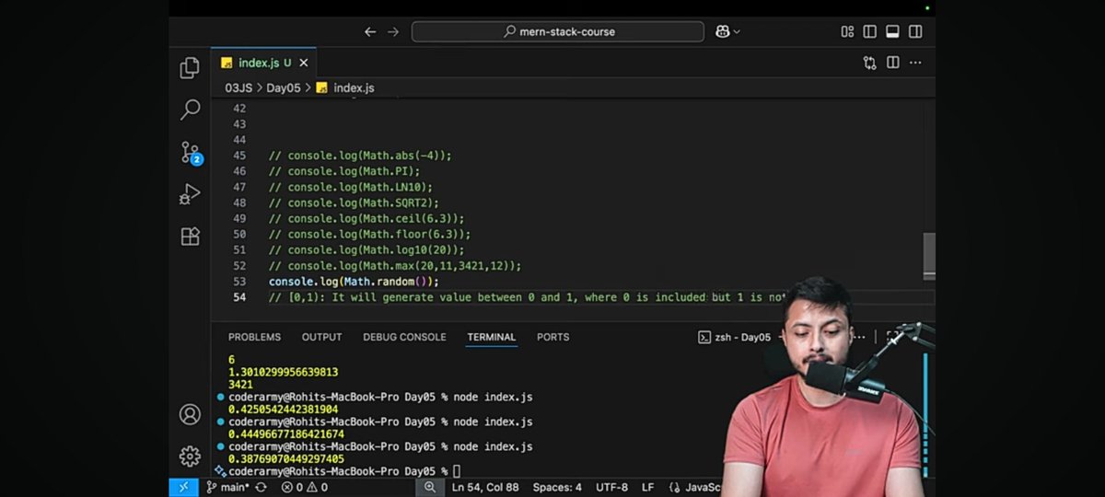Open the Search view in activity bar
Screen dimensions: 1105x497
point(190,110)
